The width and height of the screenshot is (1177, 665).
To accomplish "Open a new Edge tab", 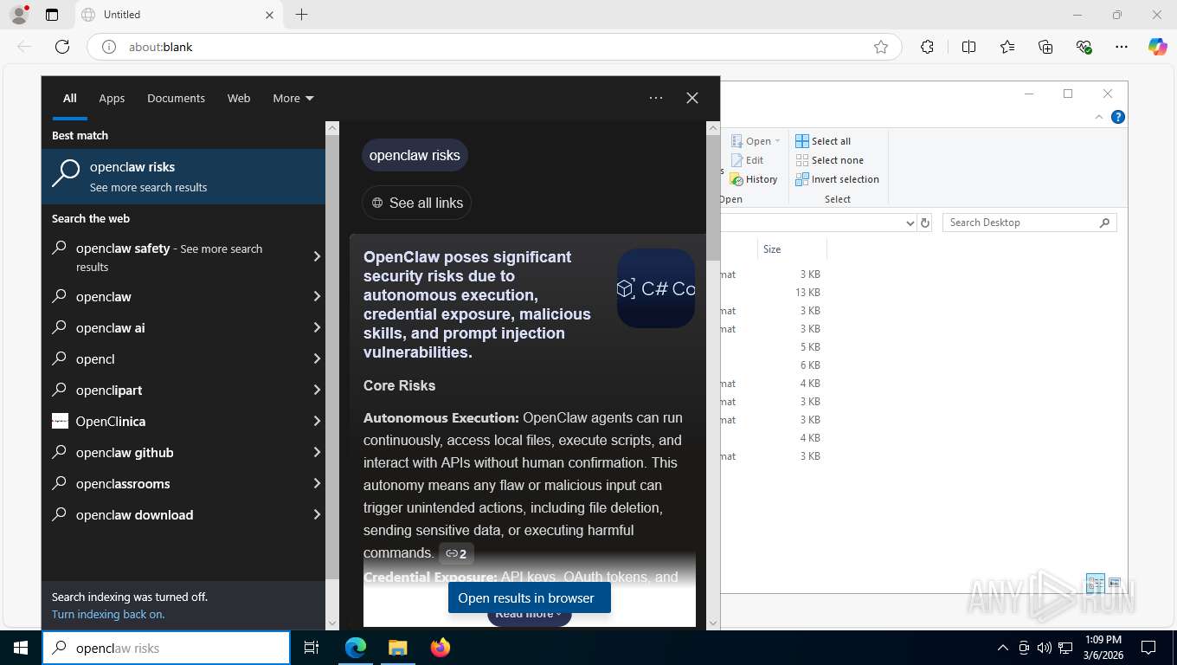I will pyautogui.click(x=301, y=15).
